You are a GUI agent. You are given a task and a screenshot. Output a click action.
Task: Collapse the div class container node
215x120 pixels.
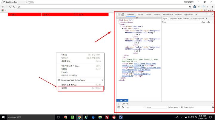point(121,26)
